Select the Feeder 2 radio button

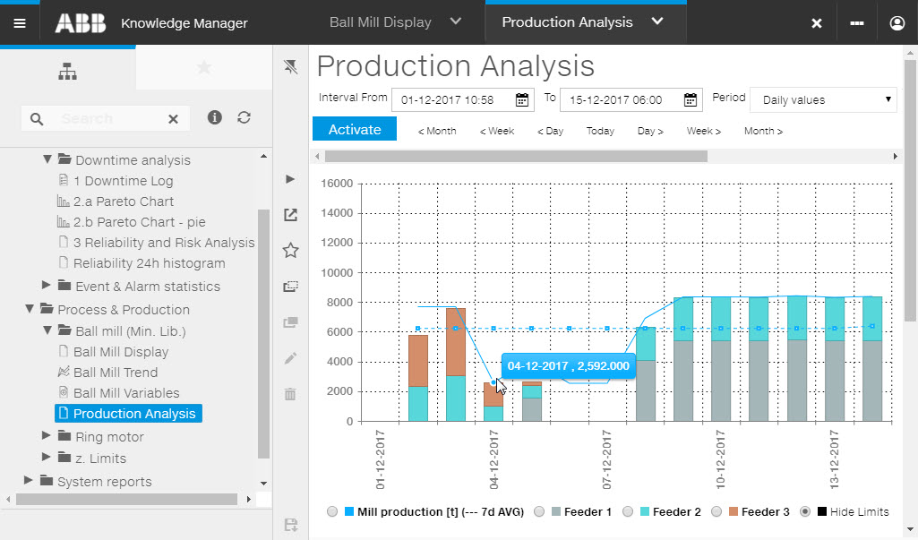coord(628,511)
